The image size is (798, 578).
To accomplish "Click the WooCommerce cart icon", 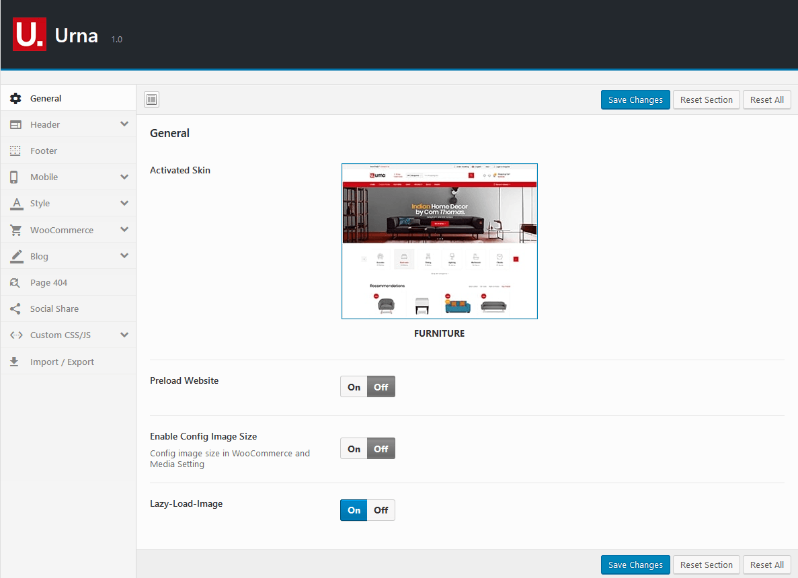I will [x=15, y=230].
